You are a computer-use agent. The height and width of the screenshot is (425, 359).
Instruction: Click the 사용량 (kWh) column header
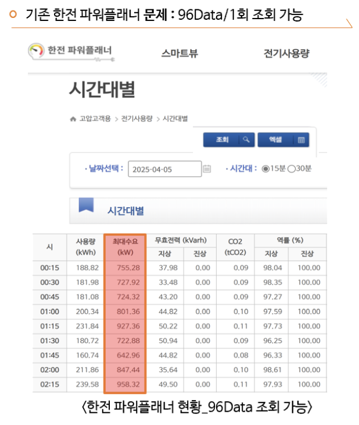tap(85, 247)
